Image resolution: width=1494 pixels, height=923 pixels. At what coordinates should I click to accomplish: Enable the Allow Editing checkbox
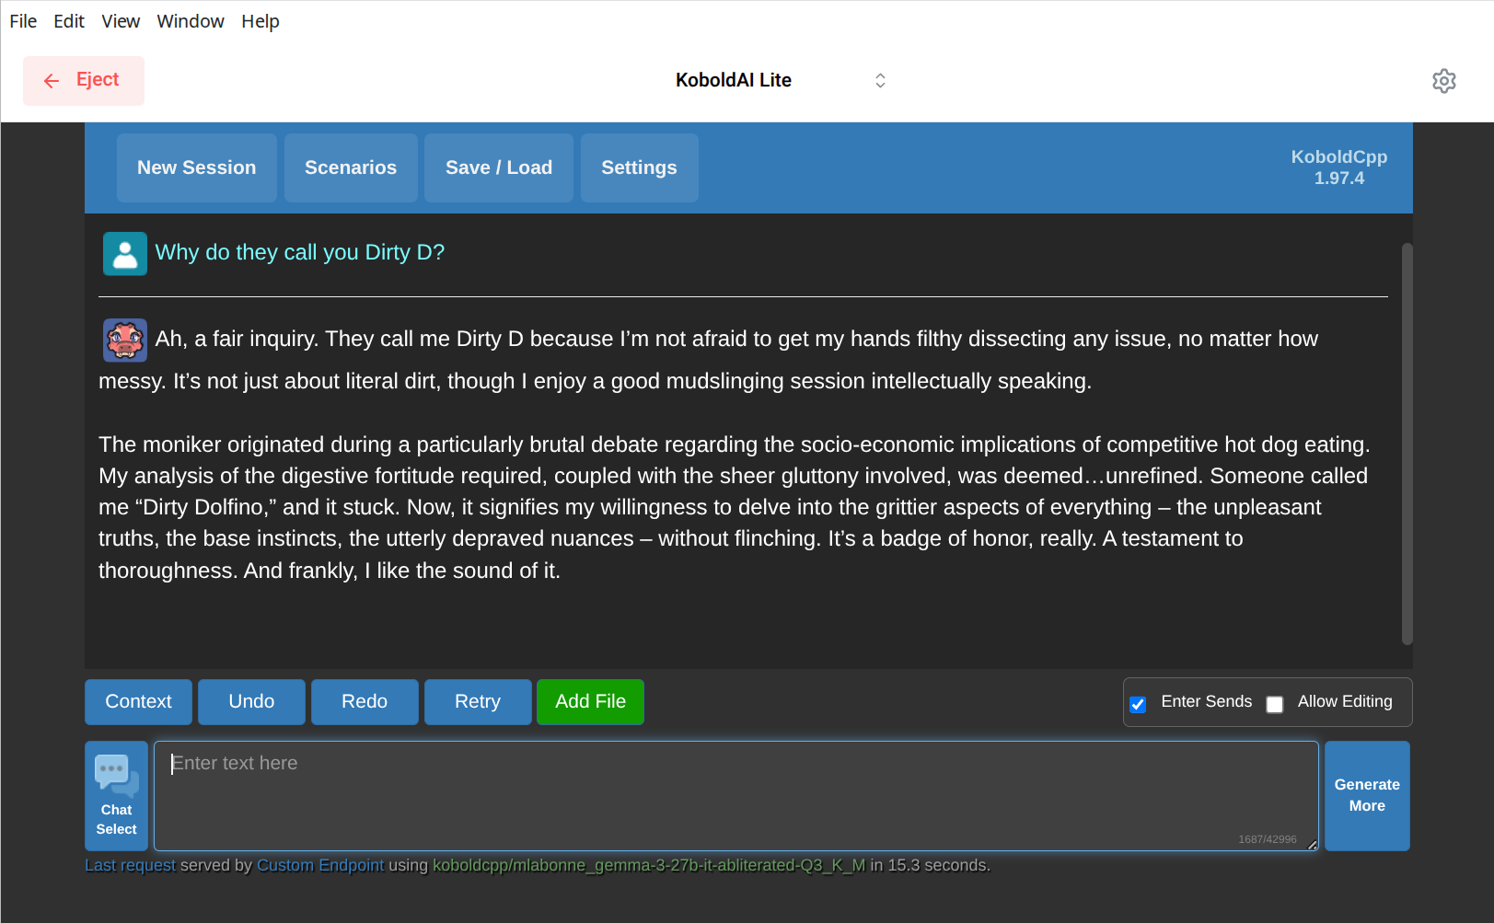pos(1275,704)
